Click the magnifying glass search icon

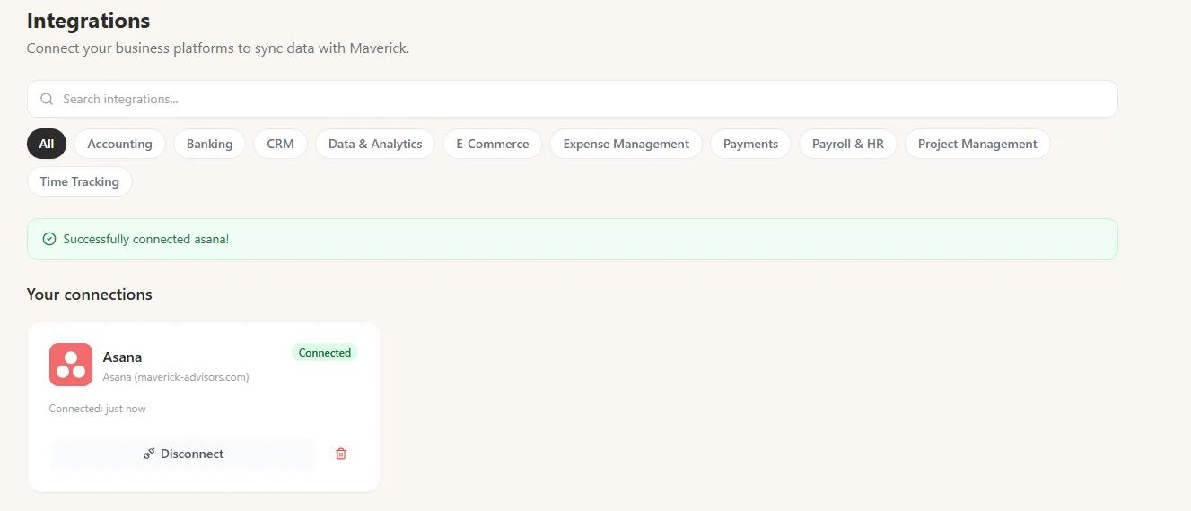(47, 99)
